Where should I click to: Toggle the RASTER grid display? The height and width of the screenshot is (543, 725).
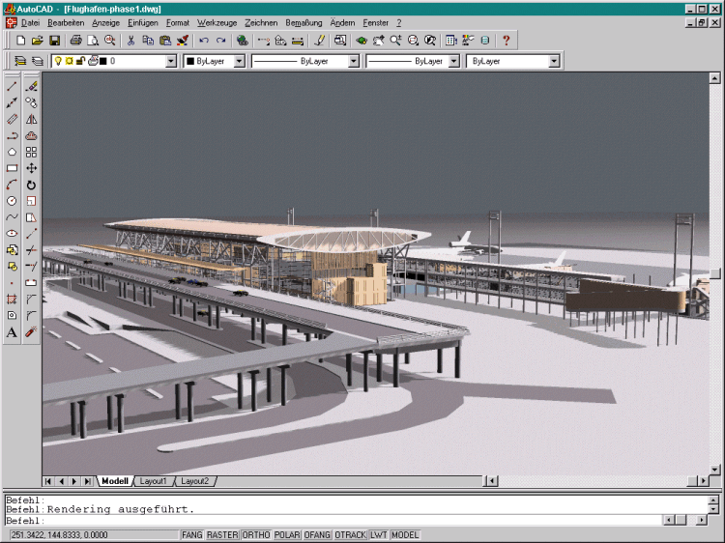point(222,534)
